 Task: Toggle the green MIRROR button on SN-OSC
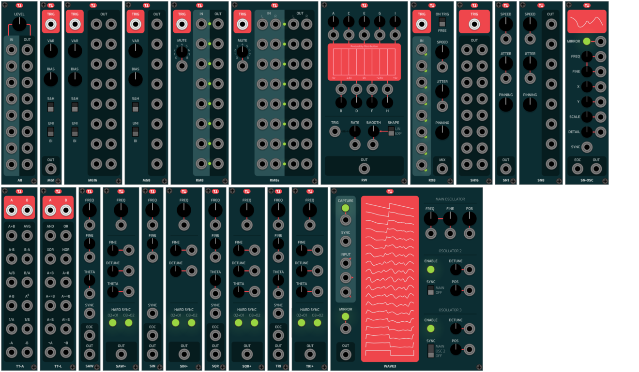(587, 42)
